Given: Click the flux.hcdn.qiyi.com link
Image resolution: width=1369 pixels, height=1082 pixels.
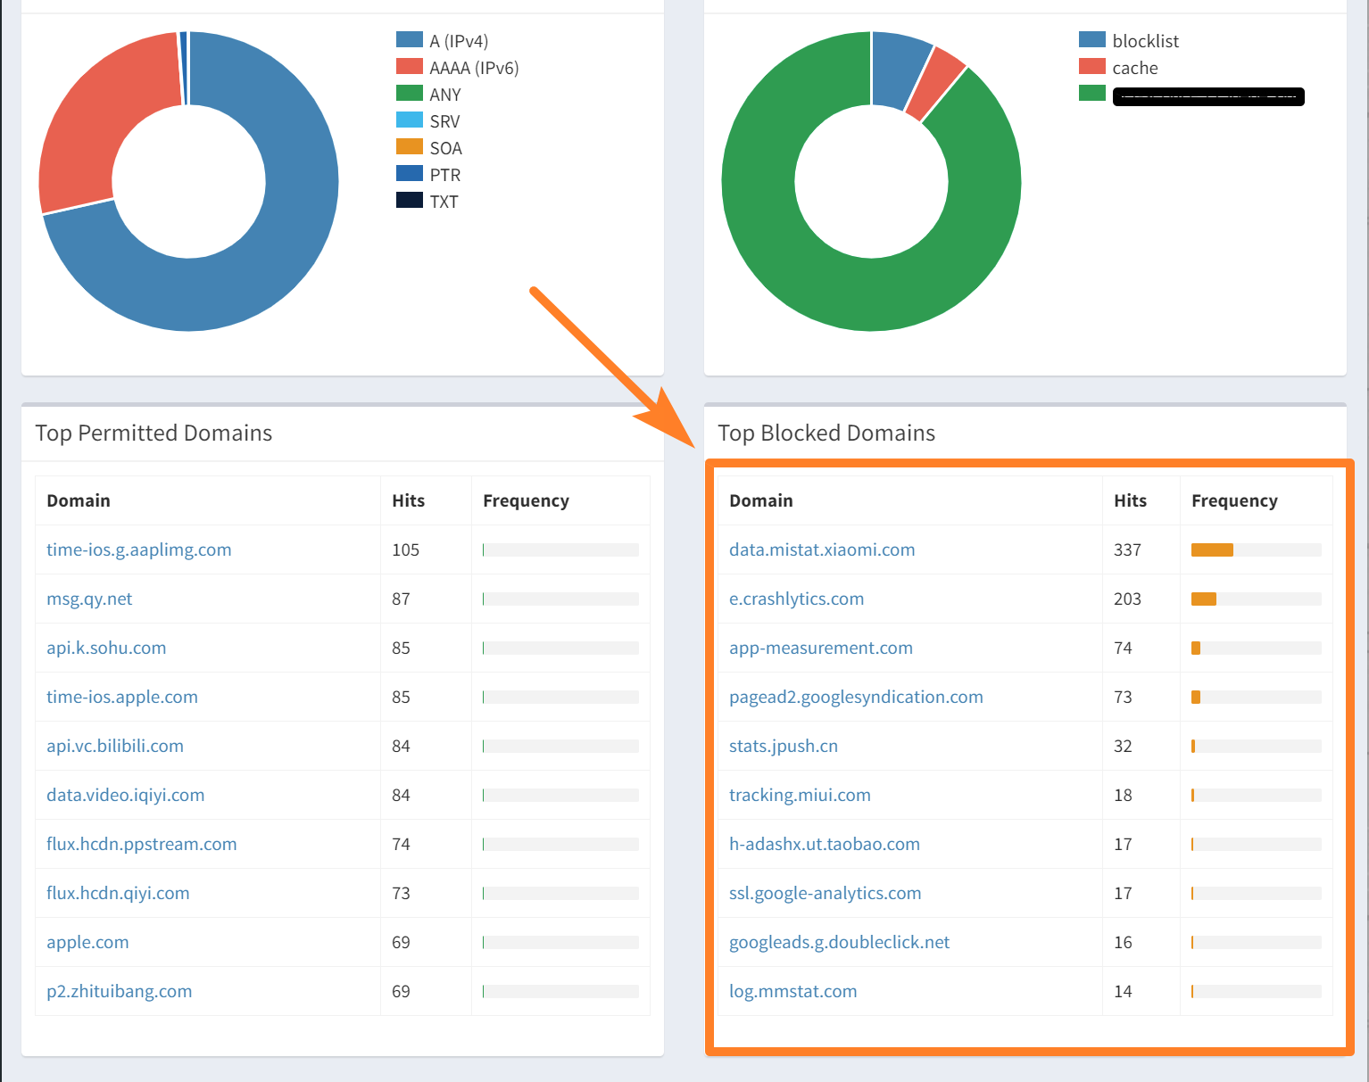Looking at the screenshot, I should coord(118,893).
